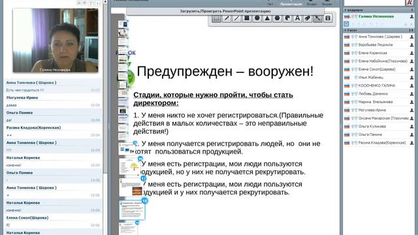Viewport: 418px width, 235px height.
Task: Click user icon next to Галина Незнанова
Action: tap(411, 16)
